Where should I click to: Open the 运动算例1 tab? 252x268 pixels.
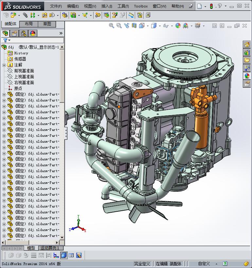click(x=51, y=248)
